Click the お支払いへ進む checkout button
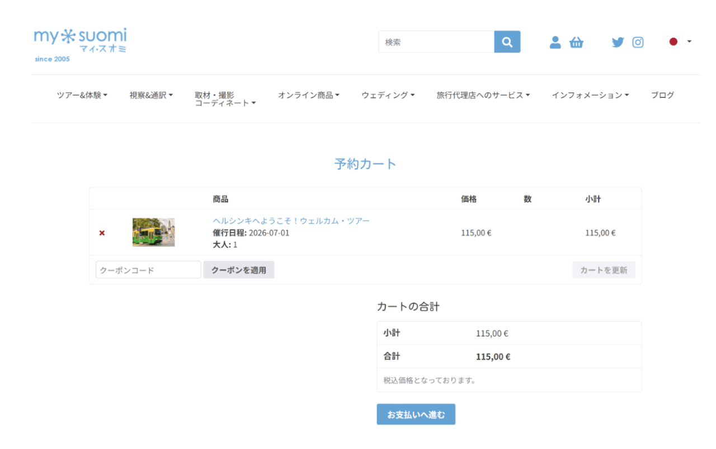The image size is (716, 449). [416, 414]
